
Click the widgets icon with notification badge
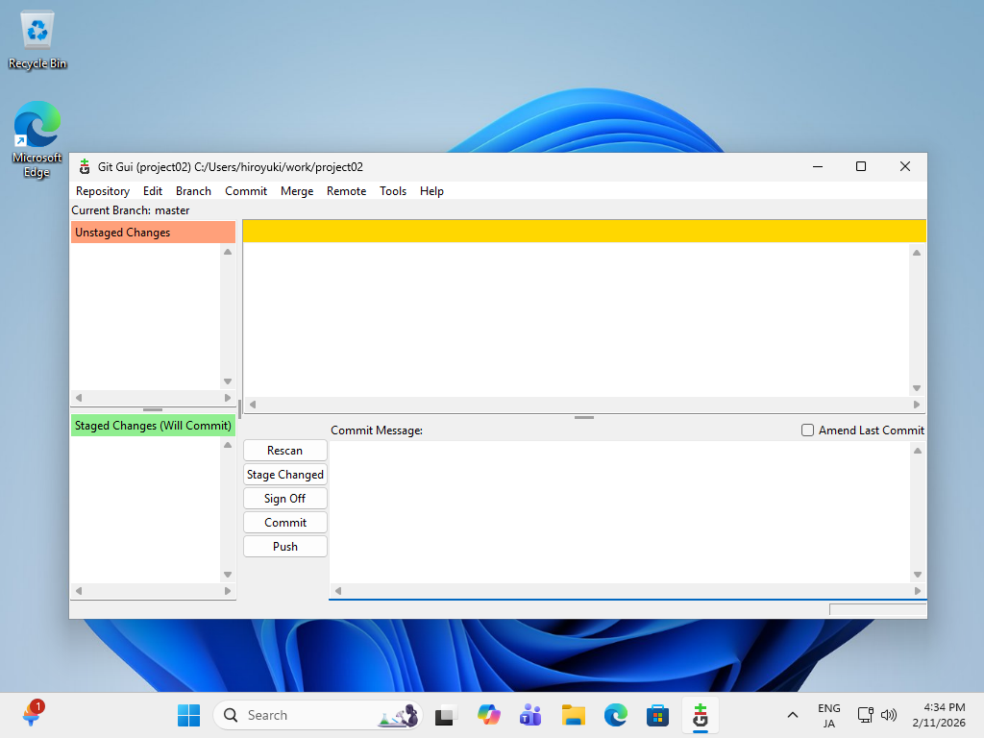[x=32, y=714]
